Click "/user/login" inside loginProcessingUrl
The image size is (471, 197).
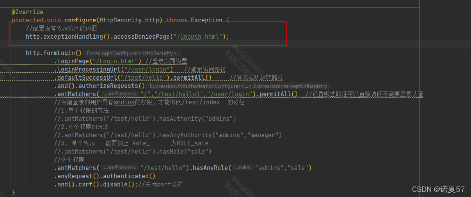pyautogui.click(x=147, y=70)
